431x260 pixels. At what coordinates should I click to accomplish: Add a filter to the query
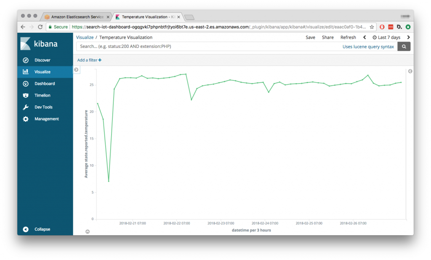[x=89, y=60]
